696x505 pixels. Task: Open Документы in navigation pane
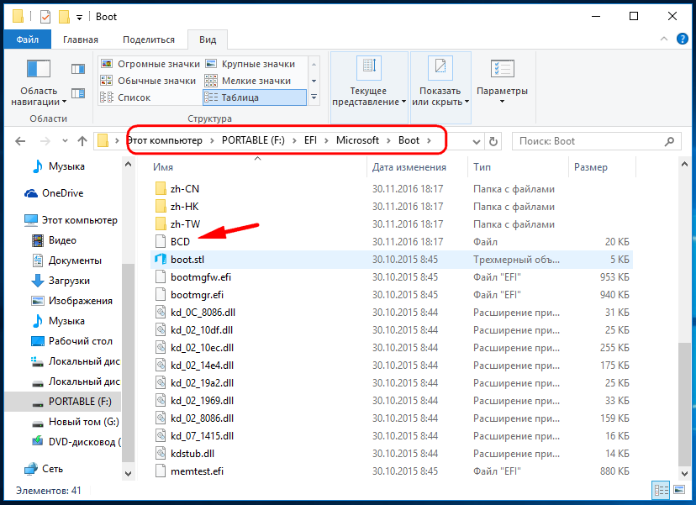tap(66, 260)
